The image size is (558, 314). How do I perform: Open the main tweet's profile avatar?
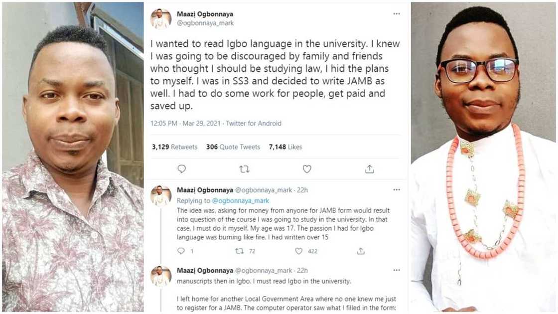pyautogui.click(x=161, y=18)
